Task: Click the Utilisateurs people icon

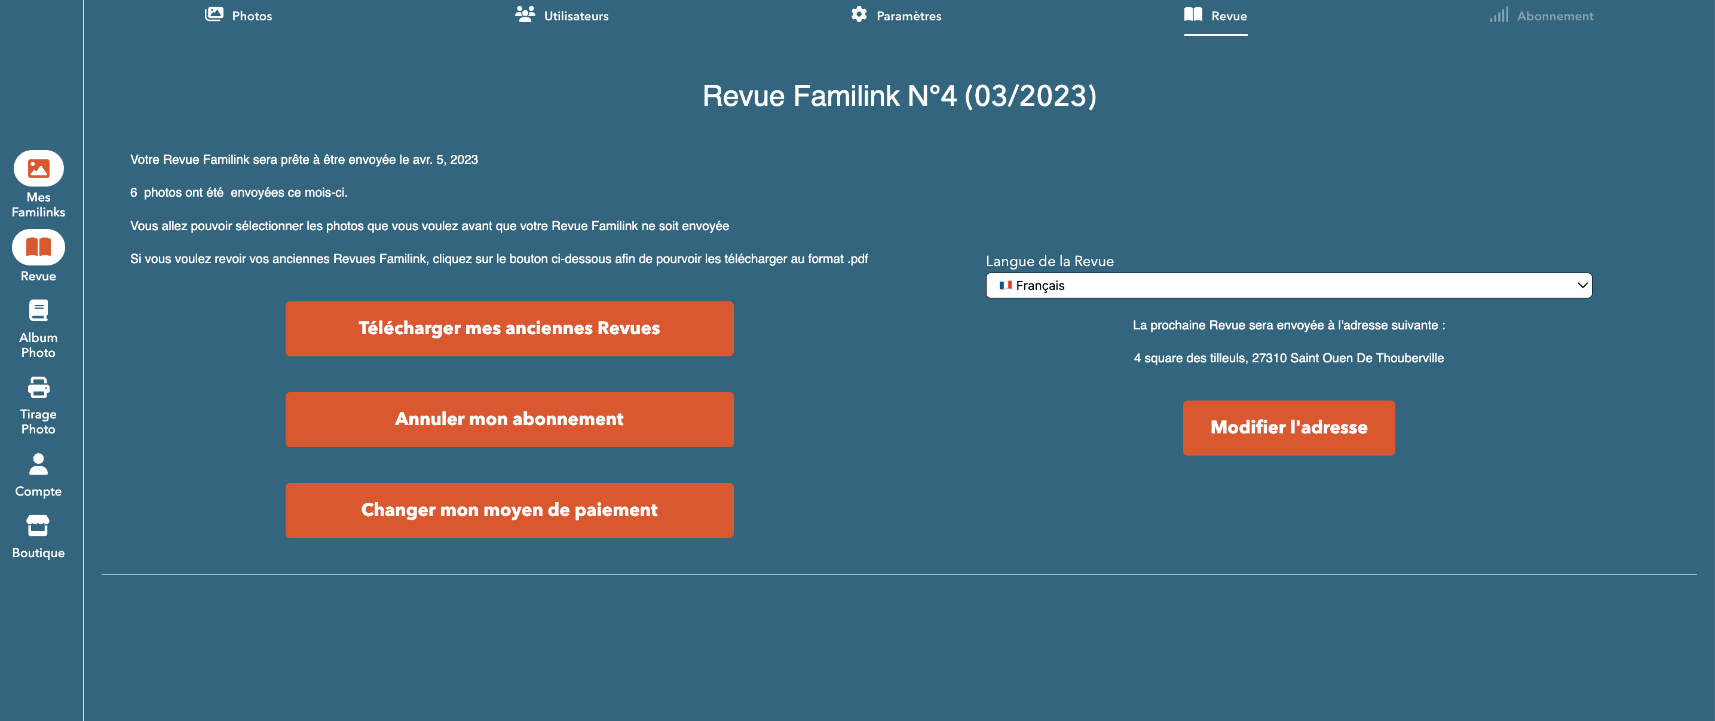Action: click(x=525, y=15)
